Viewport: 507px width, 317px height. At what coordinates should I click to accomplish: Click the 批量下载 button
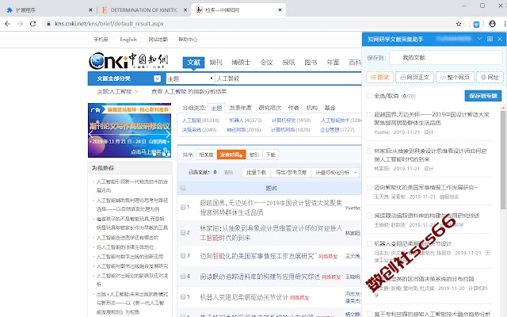(x=257, y=173)
